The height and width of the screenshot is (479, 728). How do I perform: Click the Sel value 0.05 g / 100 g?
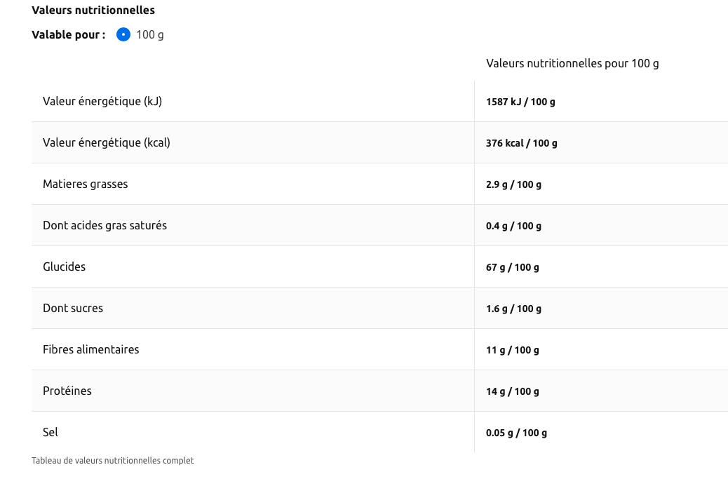[516, 433]
